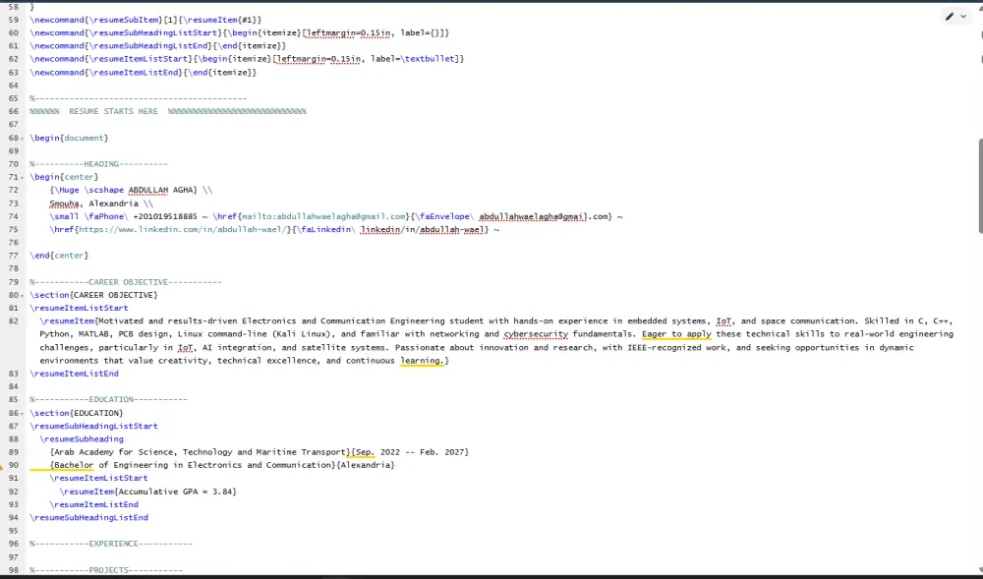The width and height of the screenshot is (983, 579).
Task: Click the https://www.linkedin.com/in/abdullah-wael/ URL
Action: coord(183,230)
